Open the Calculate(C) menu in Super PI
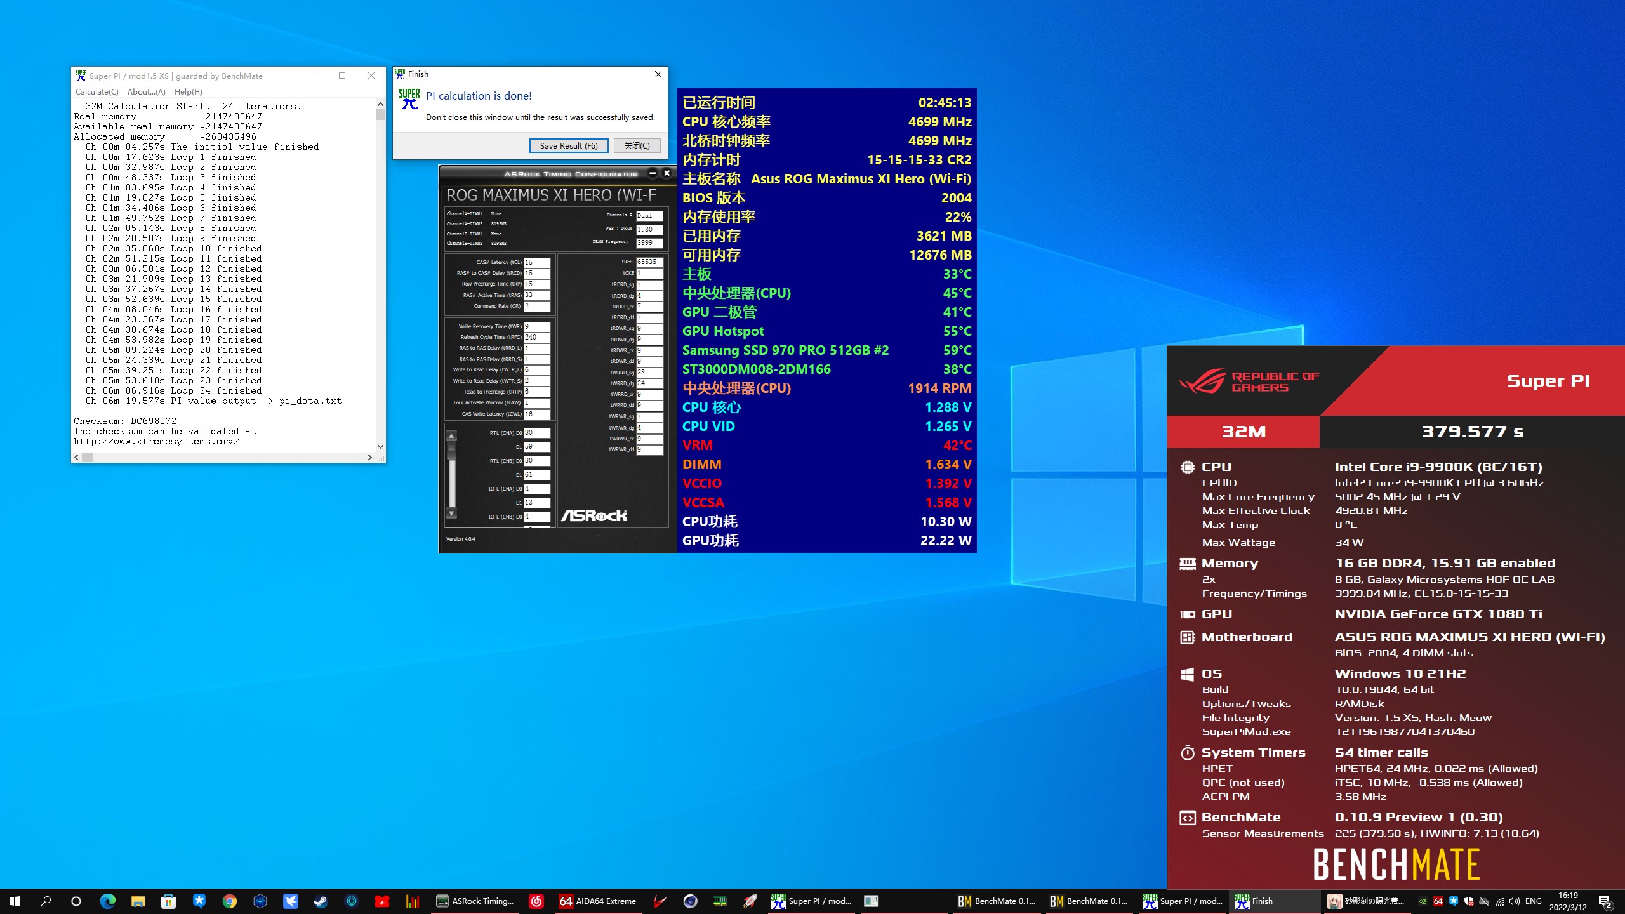This screenshot has height=914, width=1625. (x=96, y=91)
